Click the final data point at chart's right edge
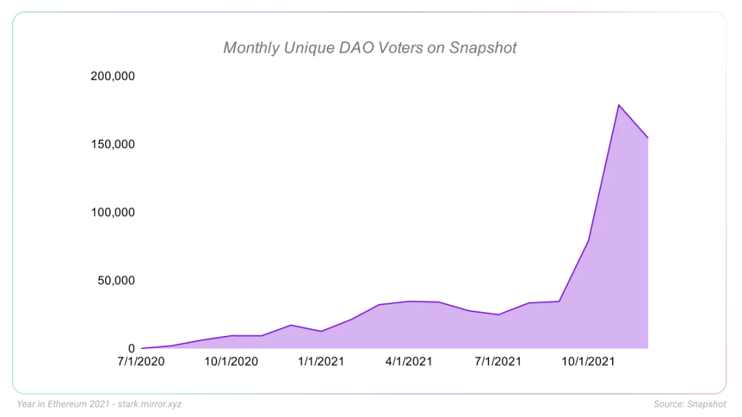The image size is (742, 417). (x=647, y=138)
